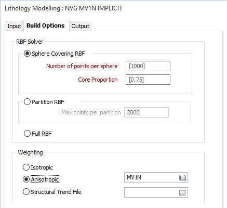Click the Number of points per sphere label
227x208 pixels.
[82, 66]
